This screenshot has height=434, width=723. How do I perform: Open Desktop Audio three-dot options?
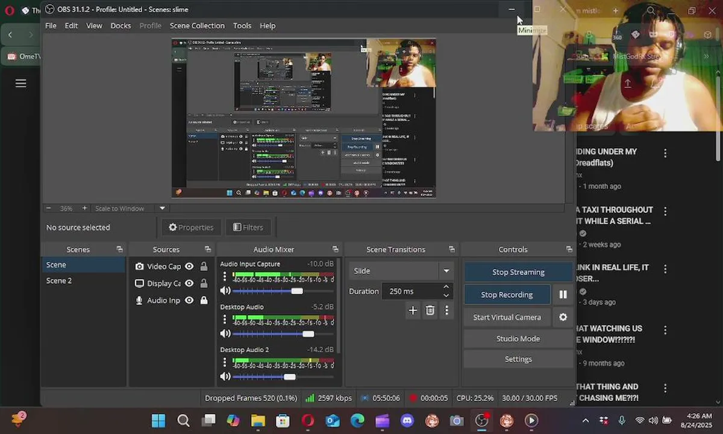[225, 319]
